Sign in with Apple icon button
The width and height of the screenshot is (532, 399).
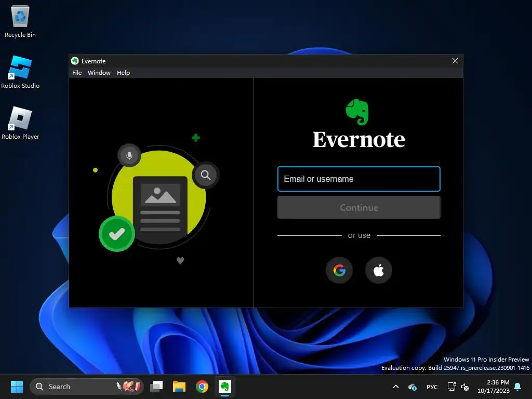tap(379, 270)
